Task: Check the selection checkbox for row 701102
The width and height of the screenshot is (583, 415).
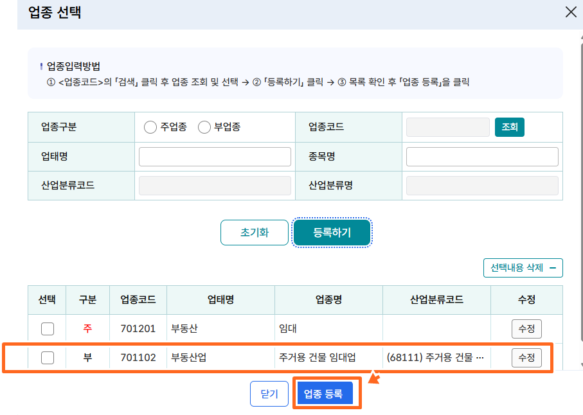Action: click(46, 358)
